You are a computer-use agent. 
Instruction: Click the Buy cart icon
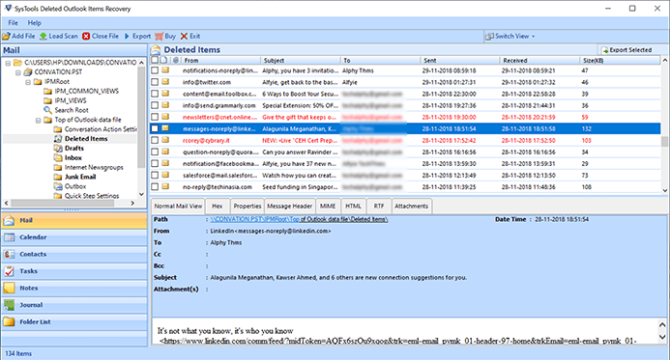click(x=159, y=37)
